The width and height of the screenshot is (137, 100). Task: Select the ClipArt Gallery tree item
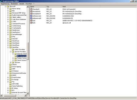tap(17, 17)
